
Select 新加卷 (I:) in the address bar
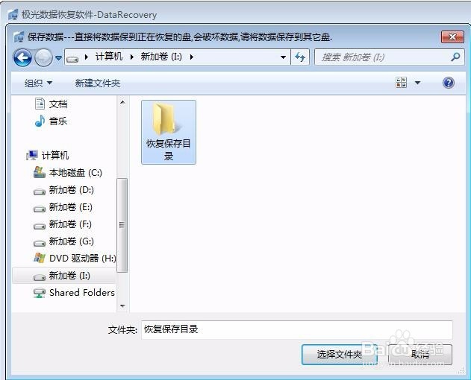point(161,57)
